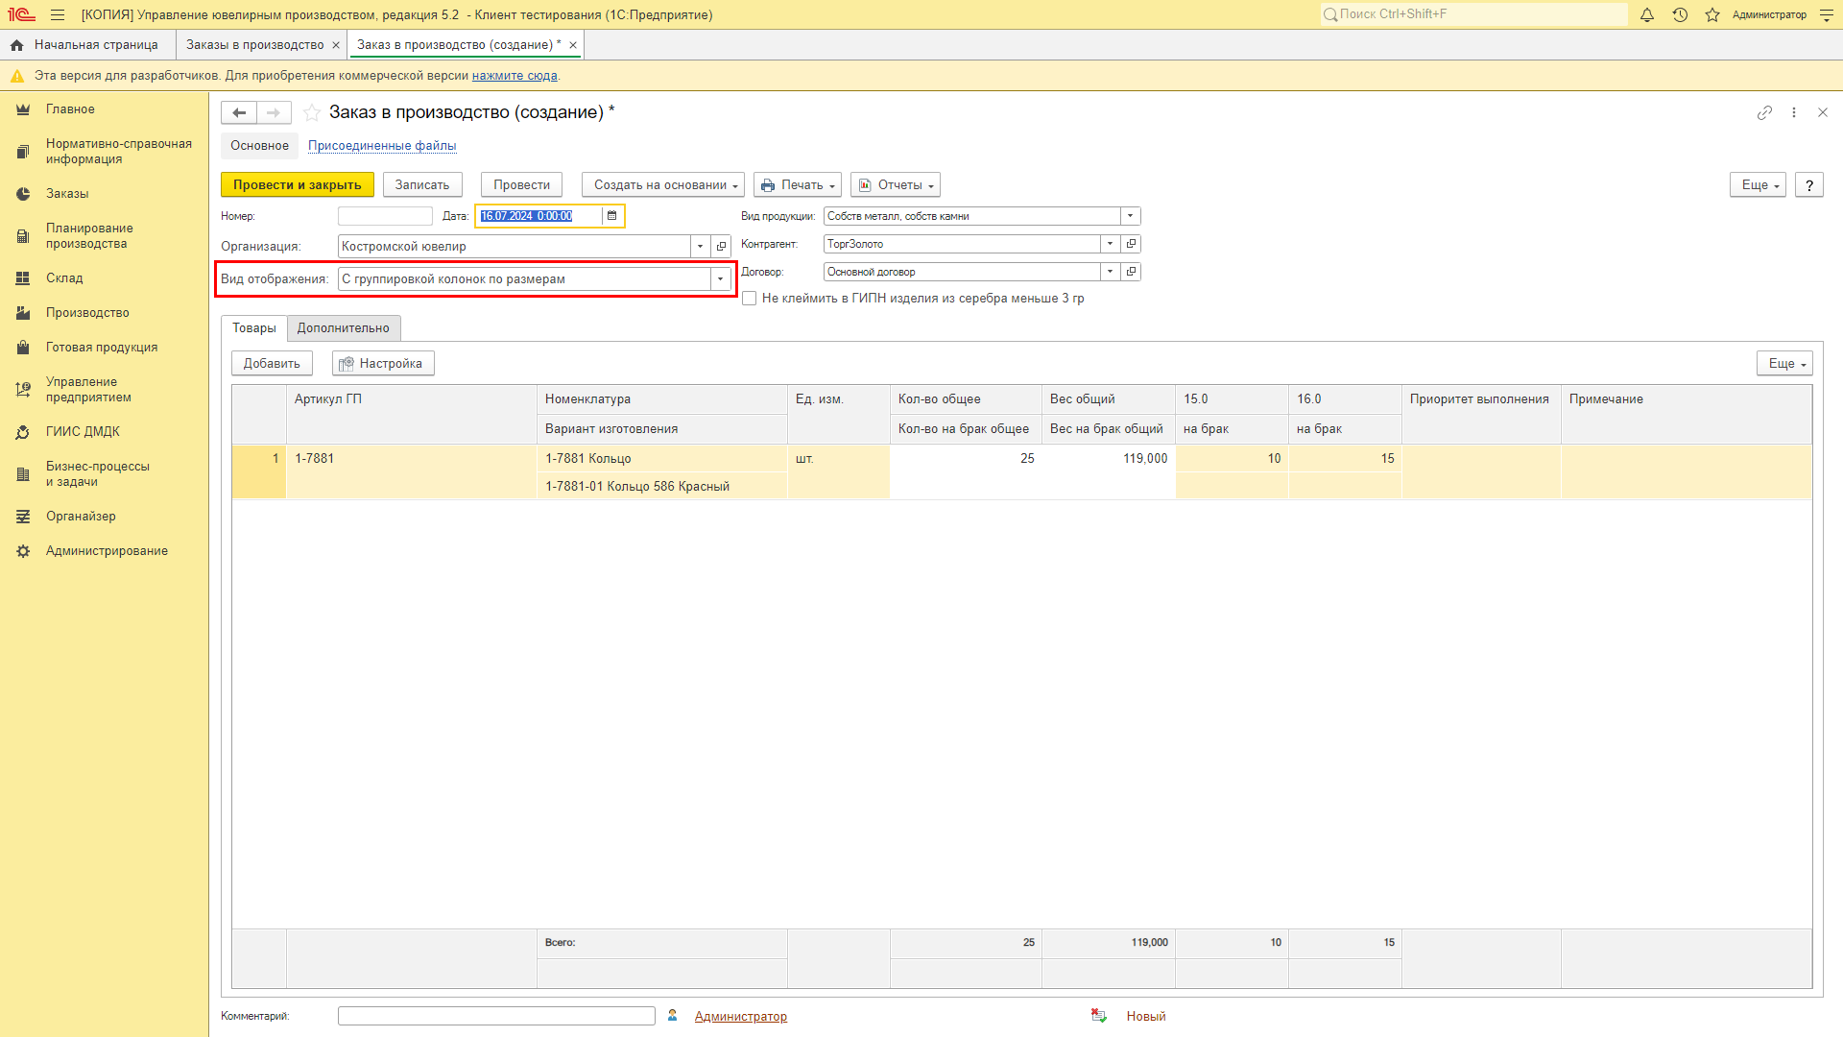Open Нормативно-справочная информация section
Screen dimensions: 1843x1037
tap(104, 152)
